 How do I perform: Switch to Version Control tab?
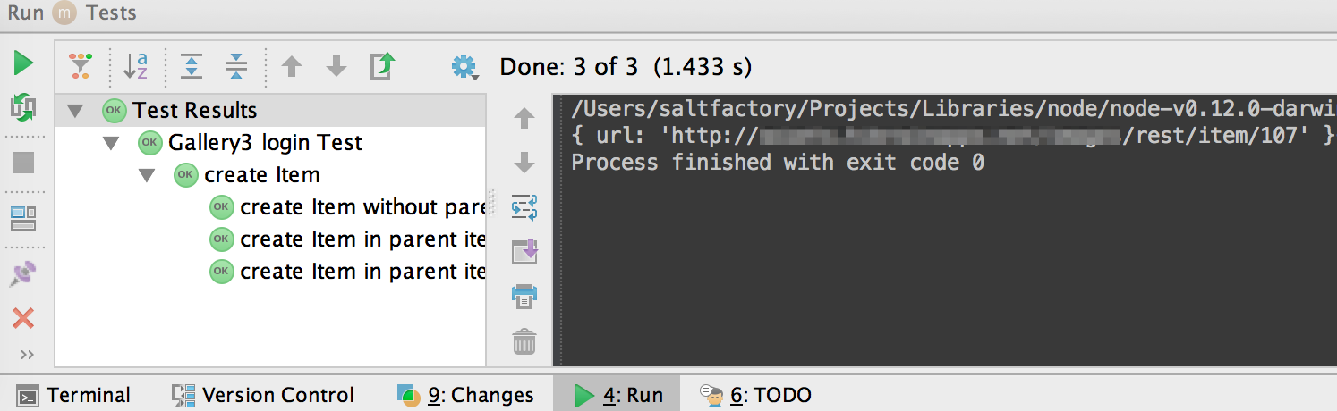tap(264, 395)
